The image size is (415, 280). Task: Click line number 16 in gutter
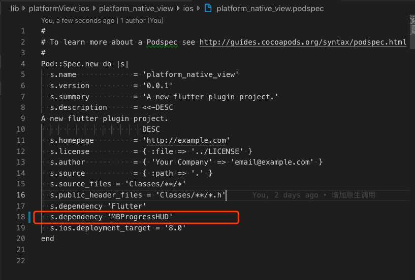coord(21,195)
